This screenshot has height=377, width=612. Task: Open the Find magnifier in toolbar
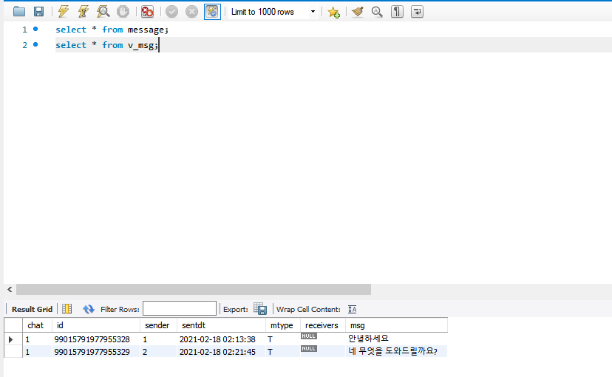click(x=377, y=12)
